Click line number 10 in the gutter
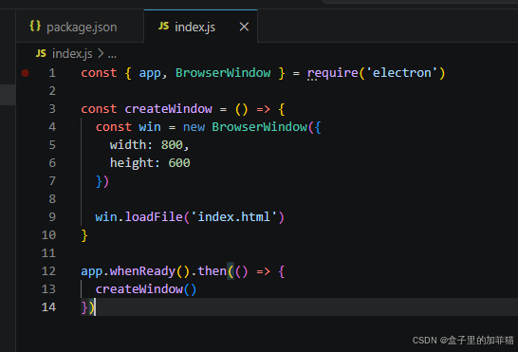Viewport: 518px width, 352px height. 48,235
